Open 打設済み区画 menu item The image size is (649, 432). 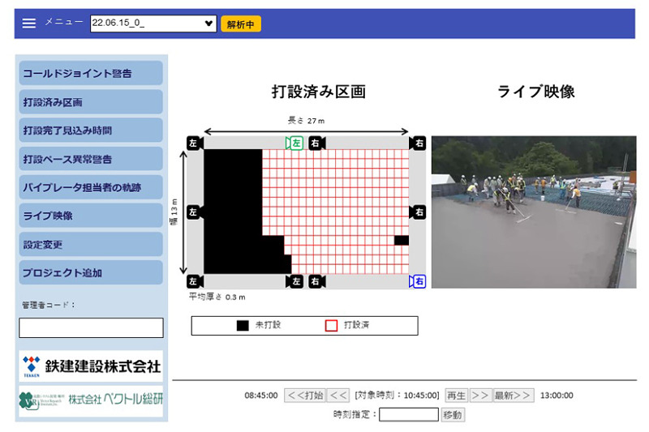91,101
